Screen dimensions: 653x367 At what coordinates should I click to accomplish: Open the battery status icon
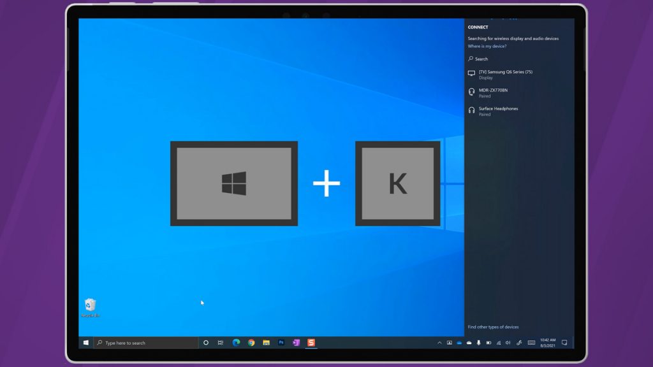pyautogui.click(x=488, y=343)
